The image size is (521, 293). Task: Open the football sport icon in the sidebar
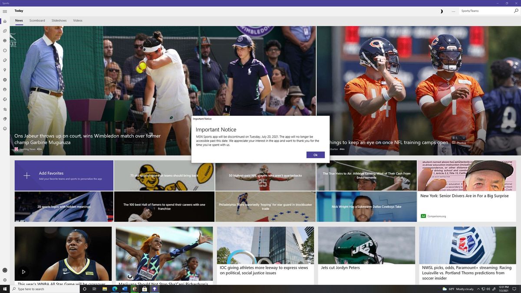[x=4, y=31]
